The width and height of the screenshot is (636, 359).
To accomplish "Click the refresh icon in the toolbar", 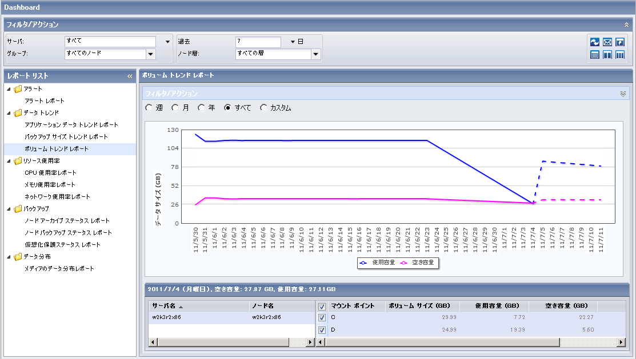I will (595, 42).
